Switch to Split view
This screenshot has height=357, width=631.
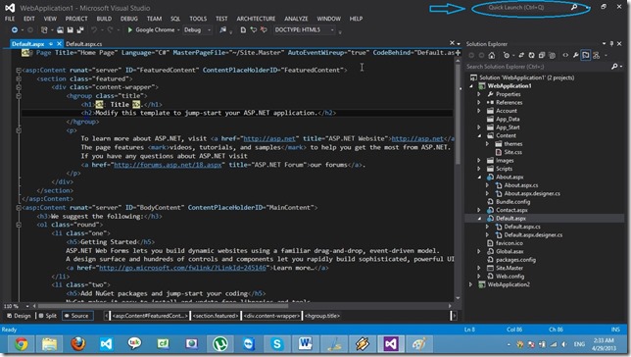(47, 316)
